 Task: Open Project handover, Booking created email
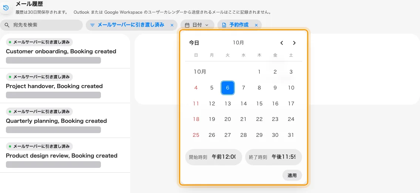pyautogui.click(x=65, y=86)
